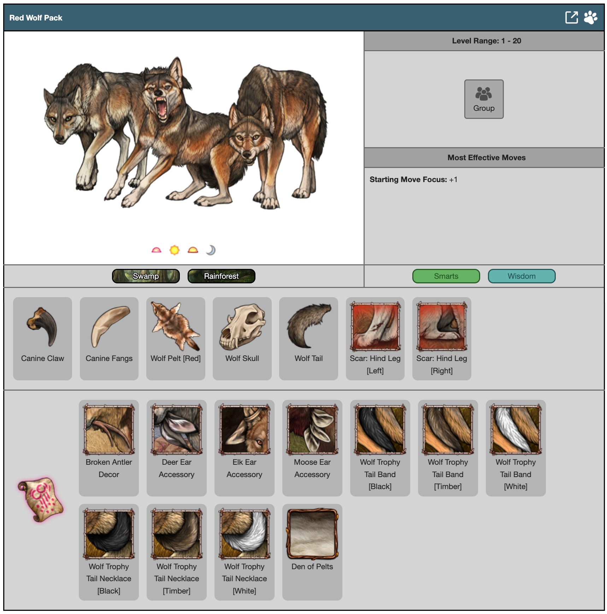Viewport: 607px width, 614px height.
Task: Click the crescent moon night icon
Action: (x=211, y=250)
